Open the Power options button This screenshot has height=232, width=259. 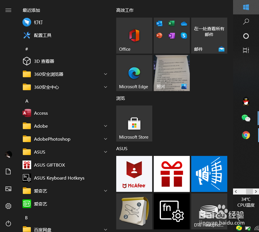coord(8,223)
